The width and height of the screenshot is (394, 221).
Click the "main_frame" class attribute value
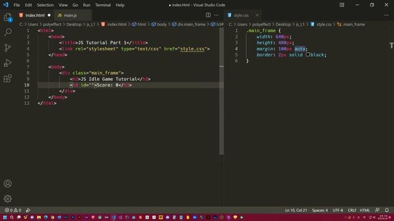(x=105, y=73)
